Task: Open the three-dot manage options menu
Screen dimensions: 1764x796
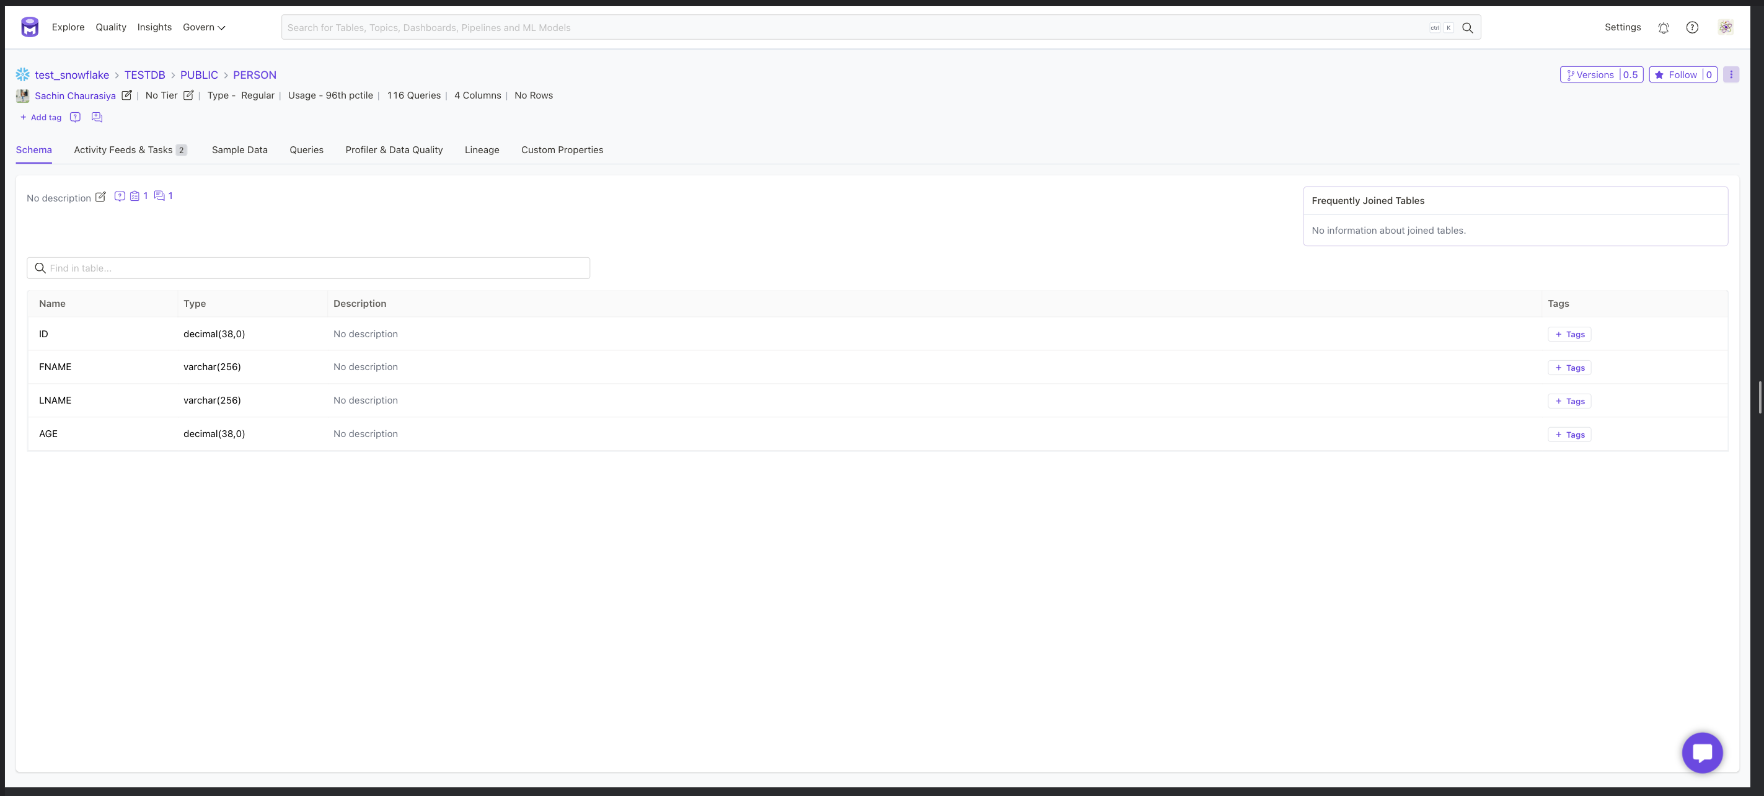Action: 1732,74
